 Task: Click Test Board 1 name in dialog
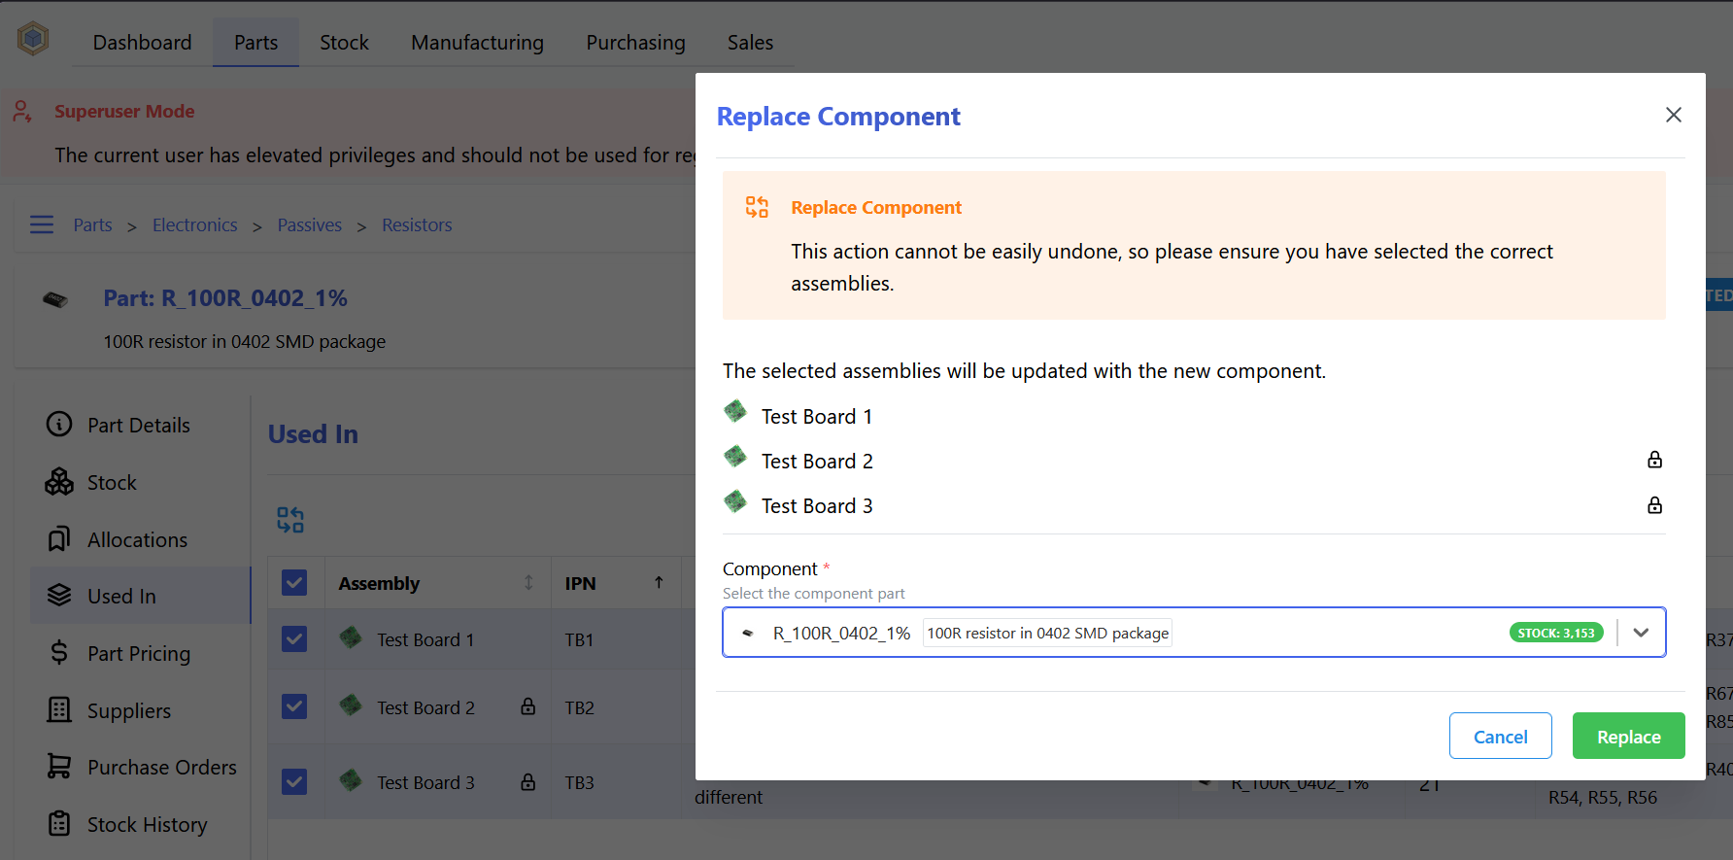(x=817, y=416)
